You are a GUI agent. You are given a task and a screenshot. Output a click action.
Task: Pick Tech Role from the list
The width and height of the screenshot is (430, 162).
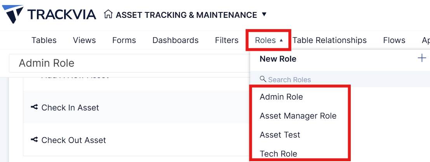pos(279,154)
